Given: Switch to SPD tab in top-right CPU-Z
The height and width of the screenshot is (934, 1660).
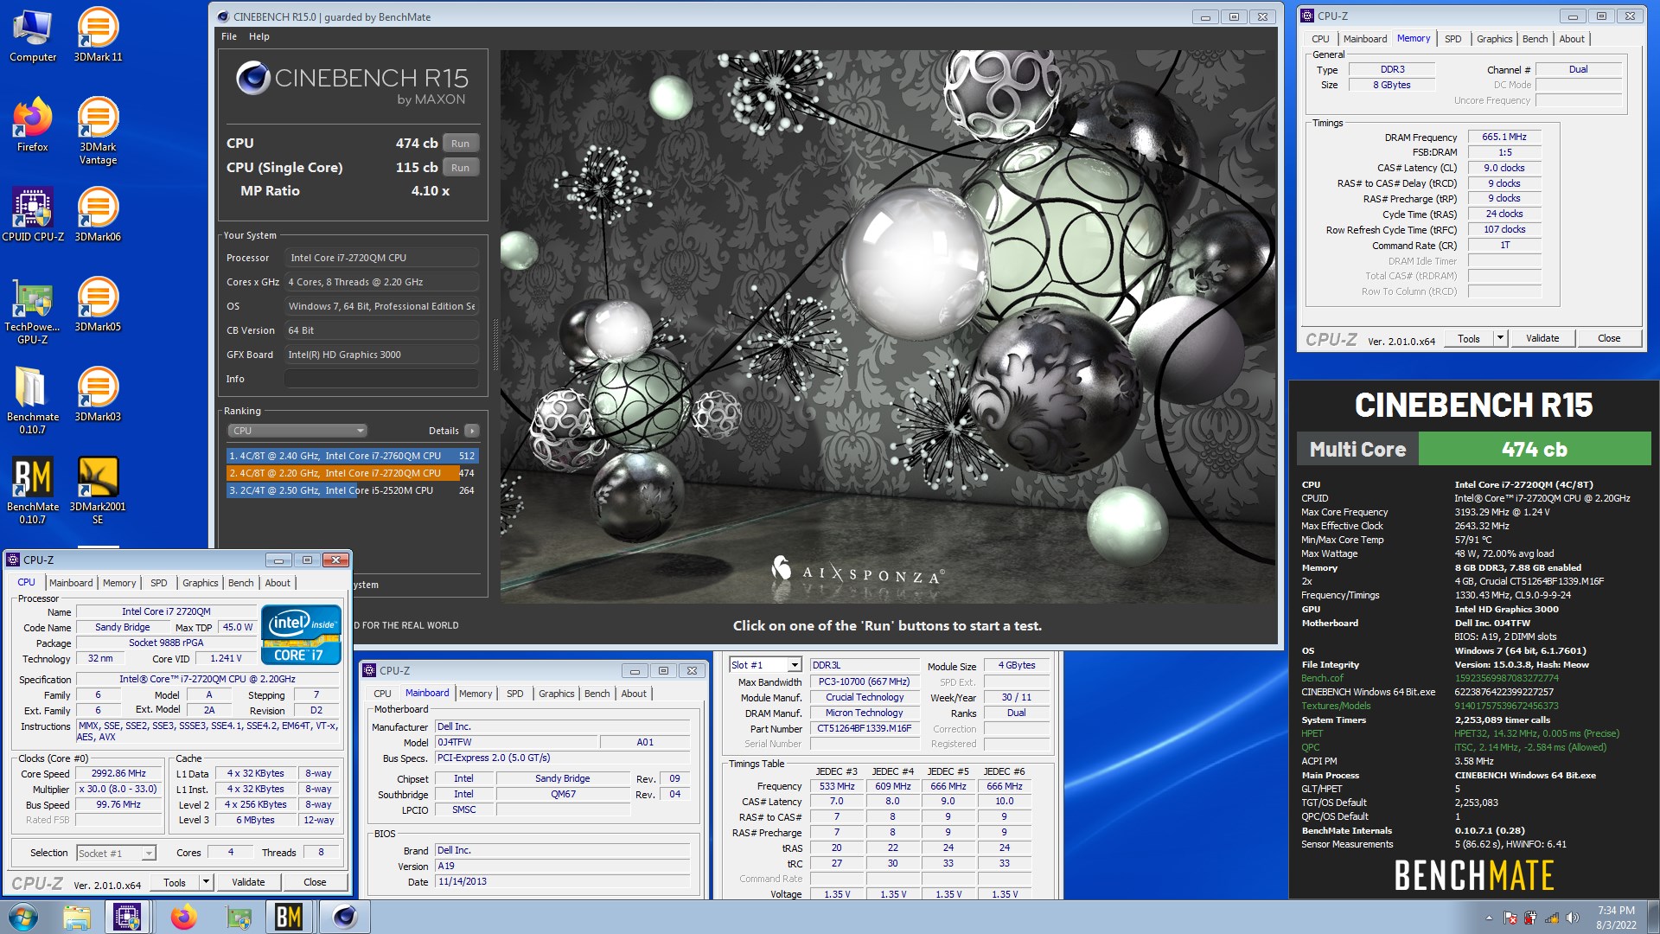Looking at the screenshot, I should coord(1452,39).
